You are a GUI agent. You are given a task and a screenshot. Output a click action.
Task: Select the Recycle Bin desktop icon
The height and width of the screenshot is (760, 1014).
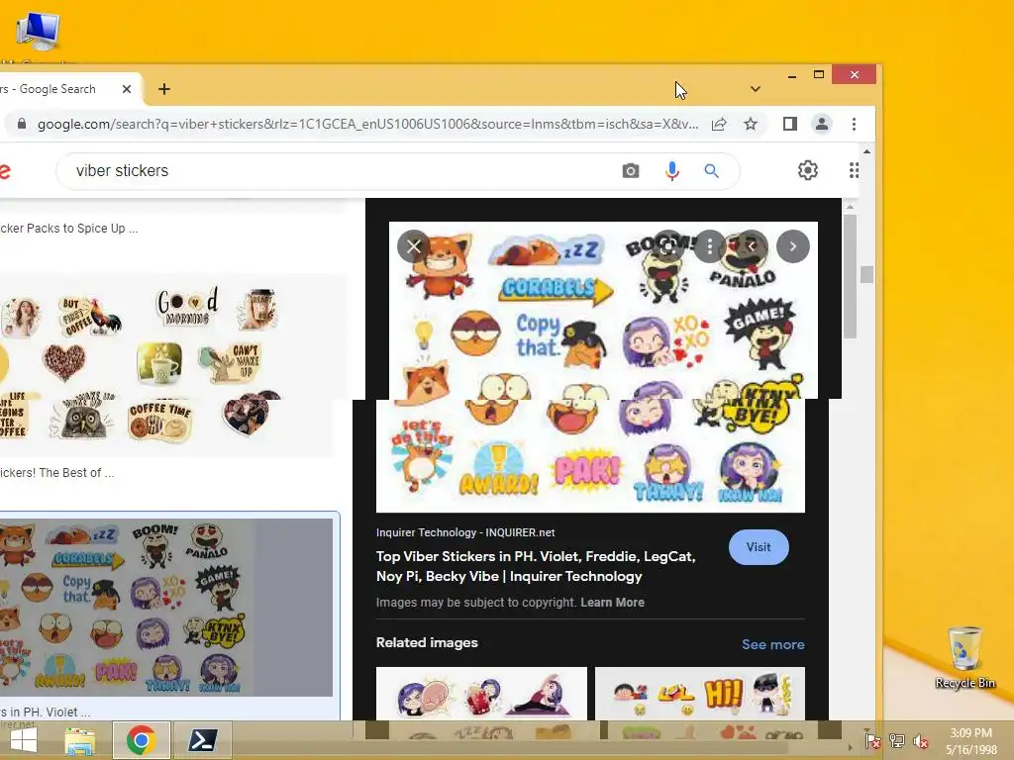click(964, 657)
